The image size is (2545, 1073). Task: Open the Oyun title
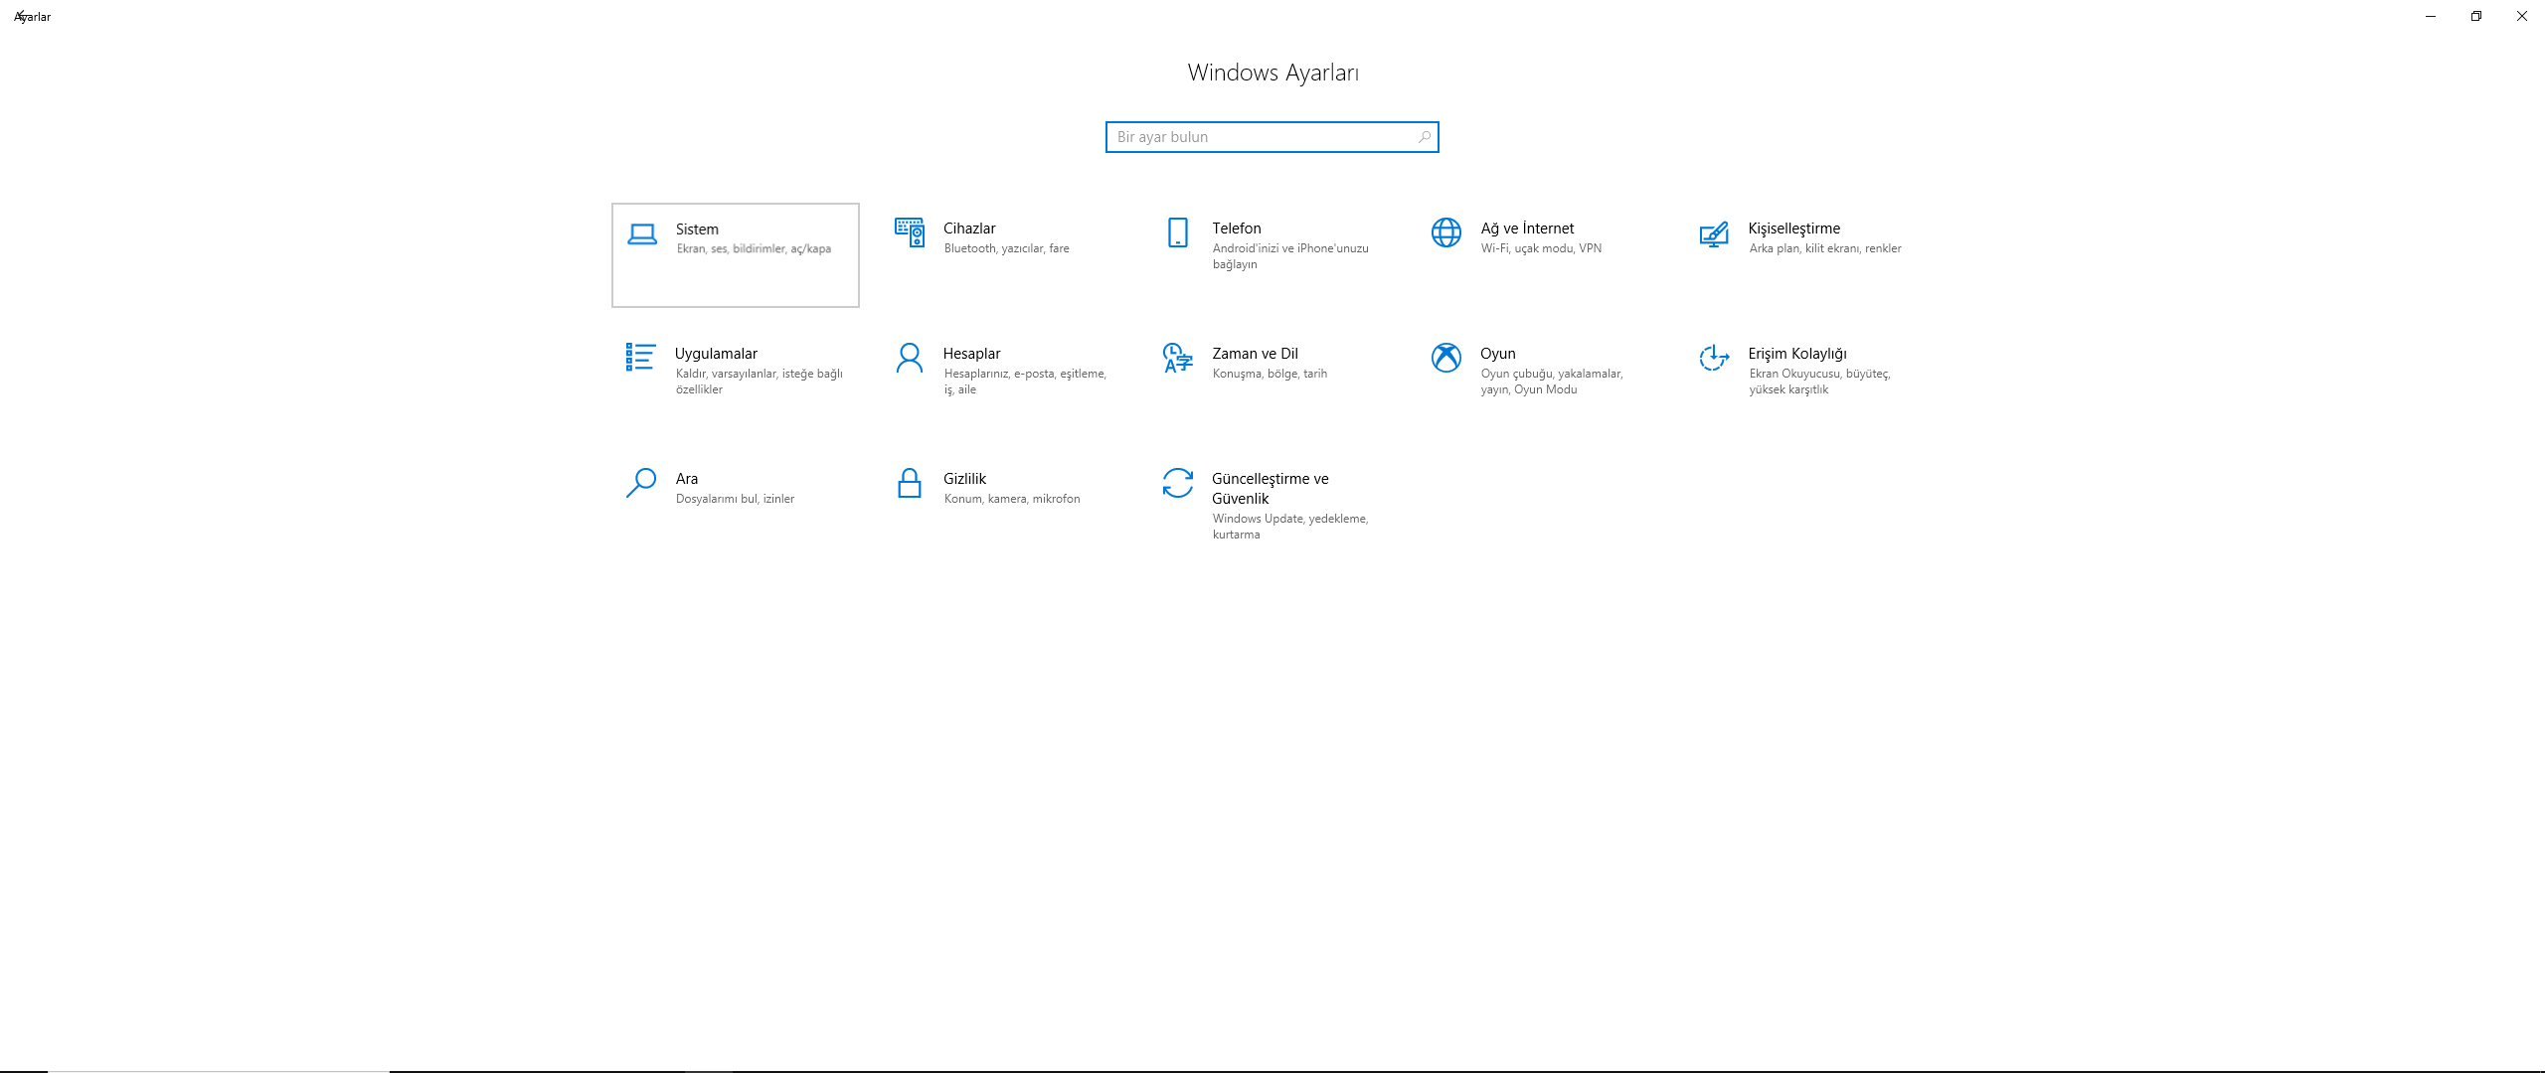pos(1497,354)
